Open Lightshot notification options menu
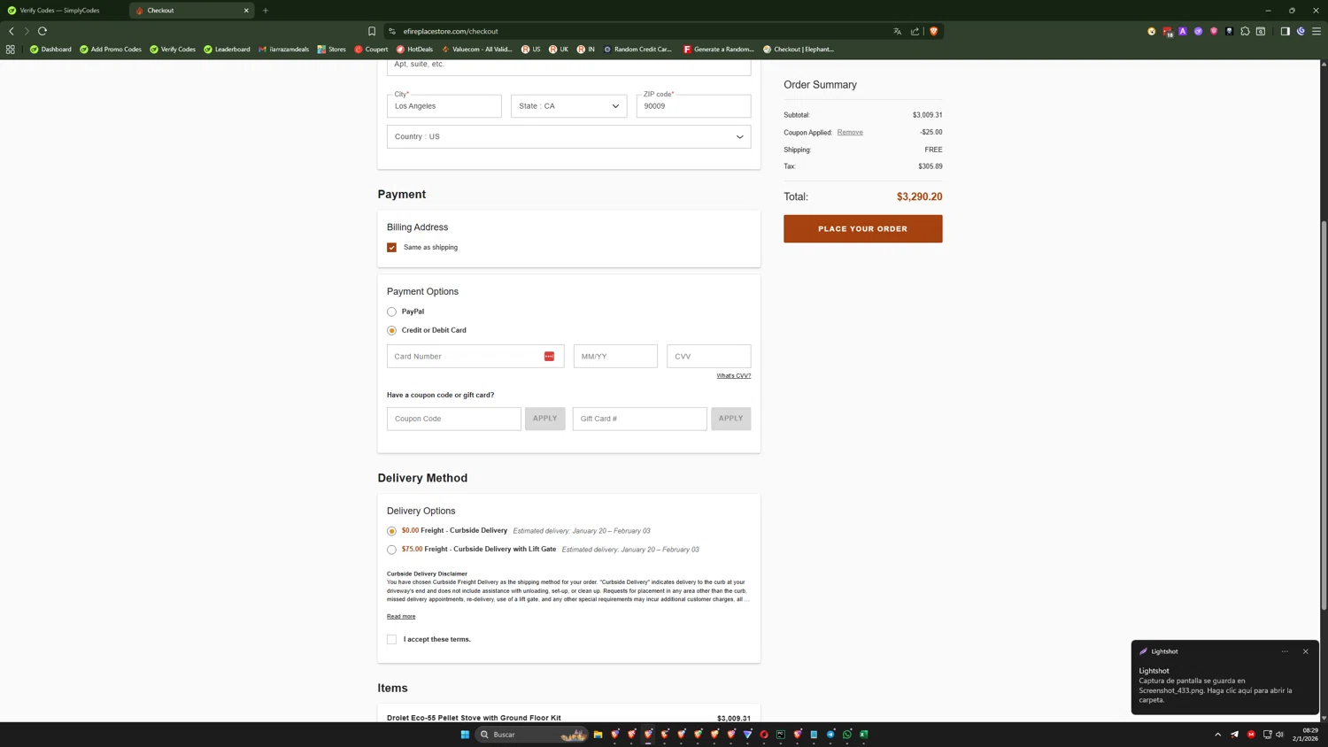Screen dimensions: 1328x747 tap(1285, 651)
